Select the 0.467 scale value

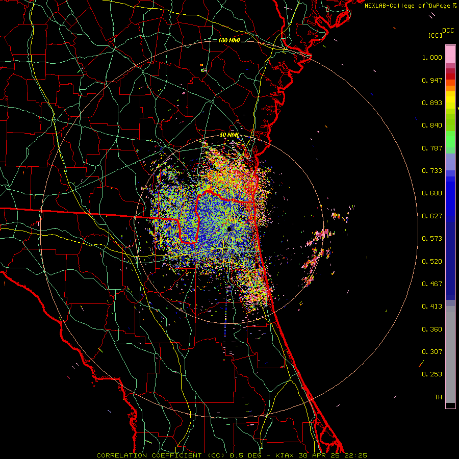(x=432, y=284)
